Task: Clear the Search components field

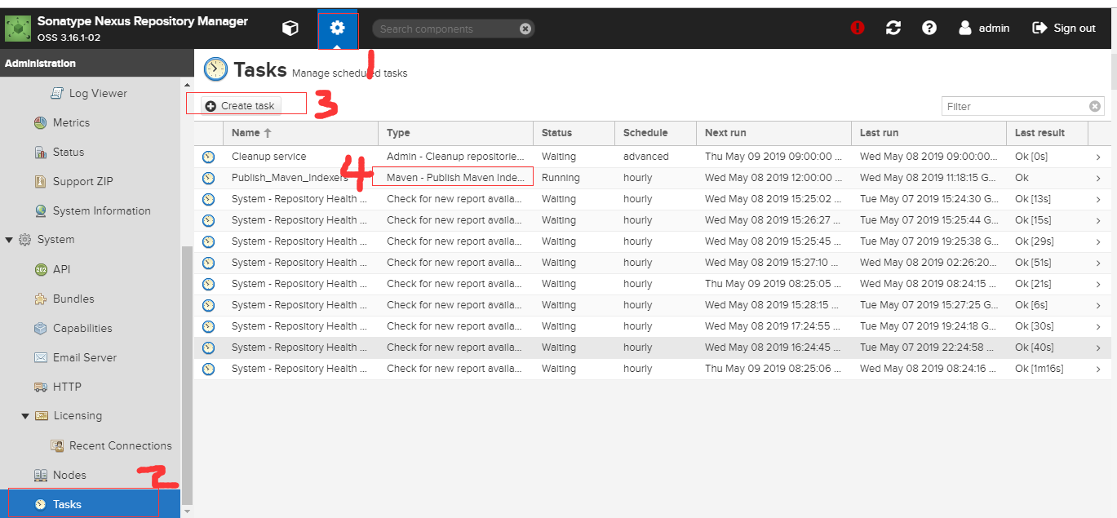Action: (525, 29)
